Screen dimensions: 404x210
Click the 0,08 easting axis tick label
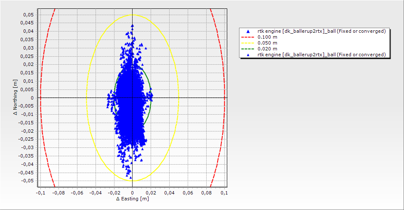coord(206,193)
